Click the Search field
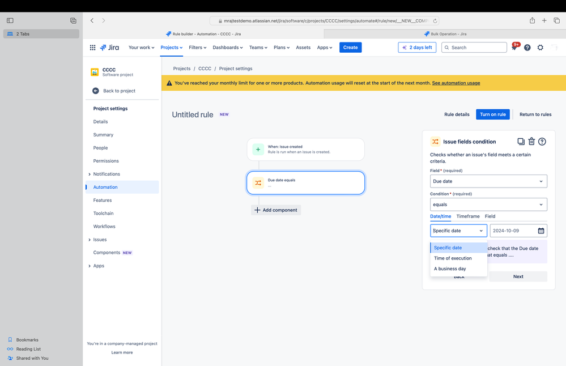 (x=474, y=48)
